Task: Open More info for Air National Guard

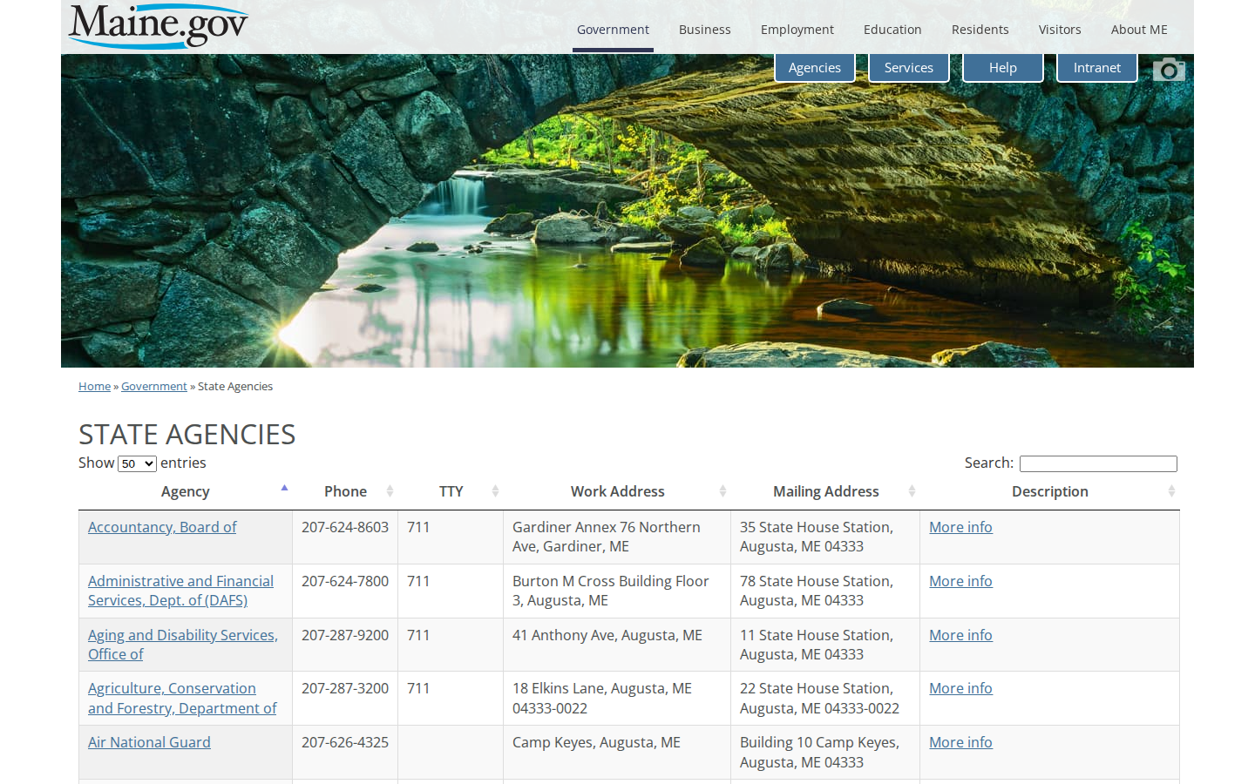Action: [x=960, y=742]
